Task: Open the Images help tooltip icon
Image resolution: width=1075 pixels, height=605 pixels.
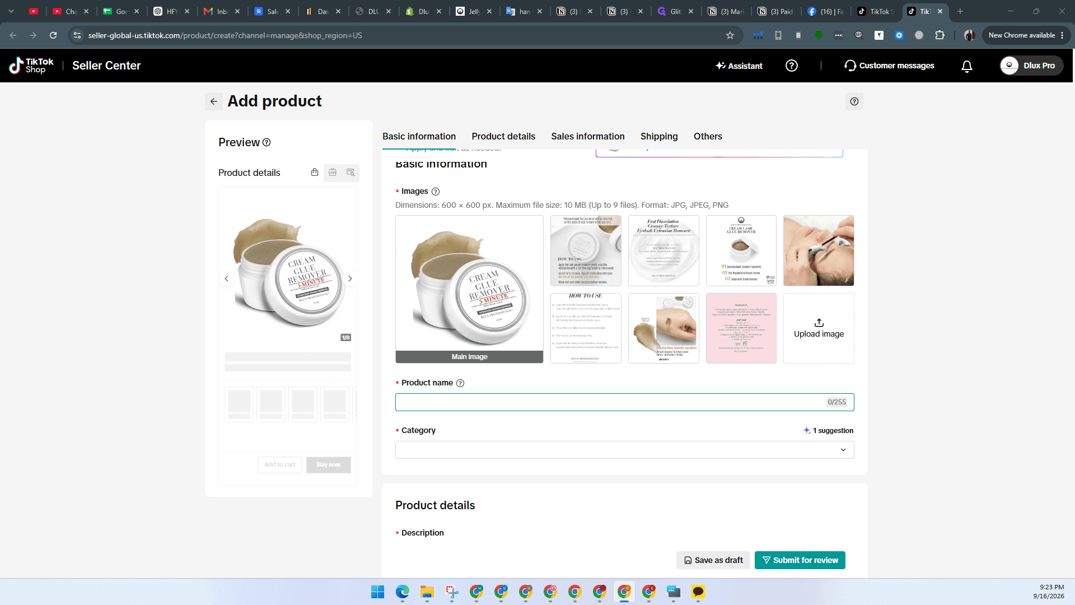Action: [x=436, y=192]
